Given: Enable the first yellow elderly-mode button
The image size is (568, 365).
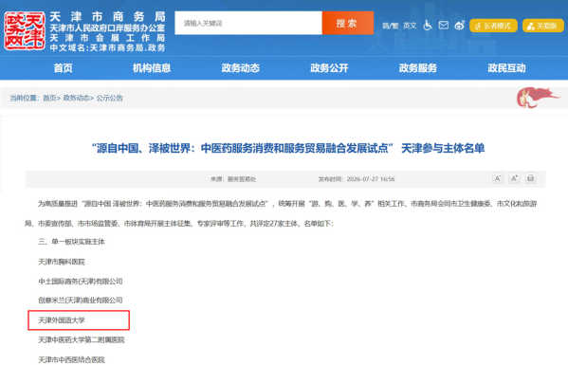Looking at the screenshot, I should coord(493,26).
